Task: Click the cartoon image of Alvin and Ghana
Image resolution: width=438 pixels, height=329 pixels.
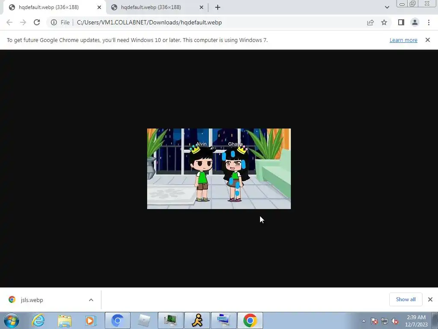Action: (219, 169)
